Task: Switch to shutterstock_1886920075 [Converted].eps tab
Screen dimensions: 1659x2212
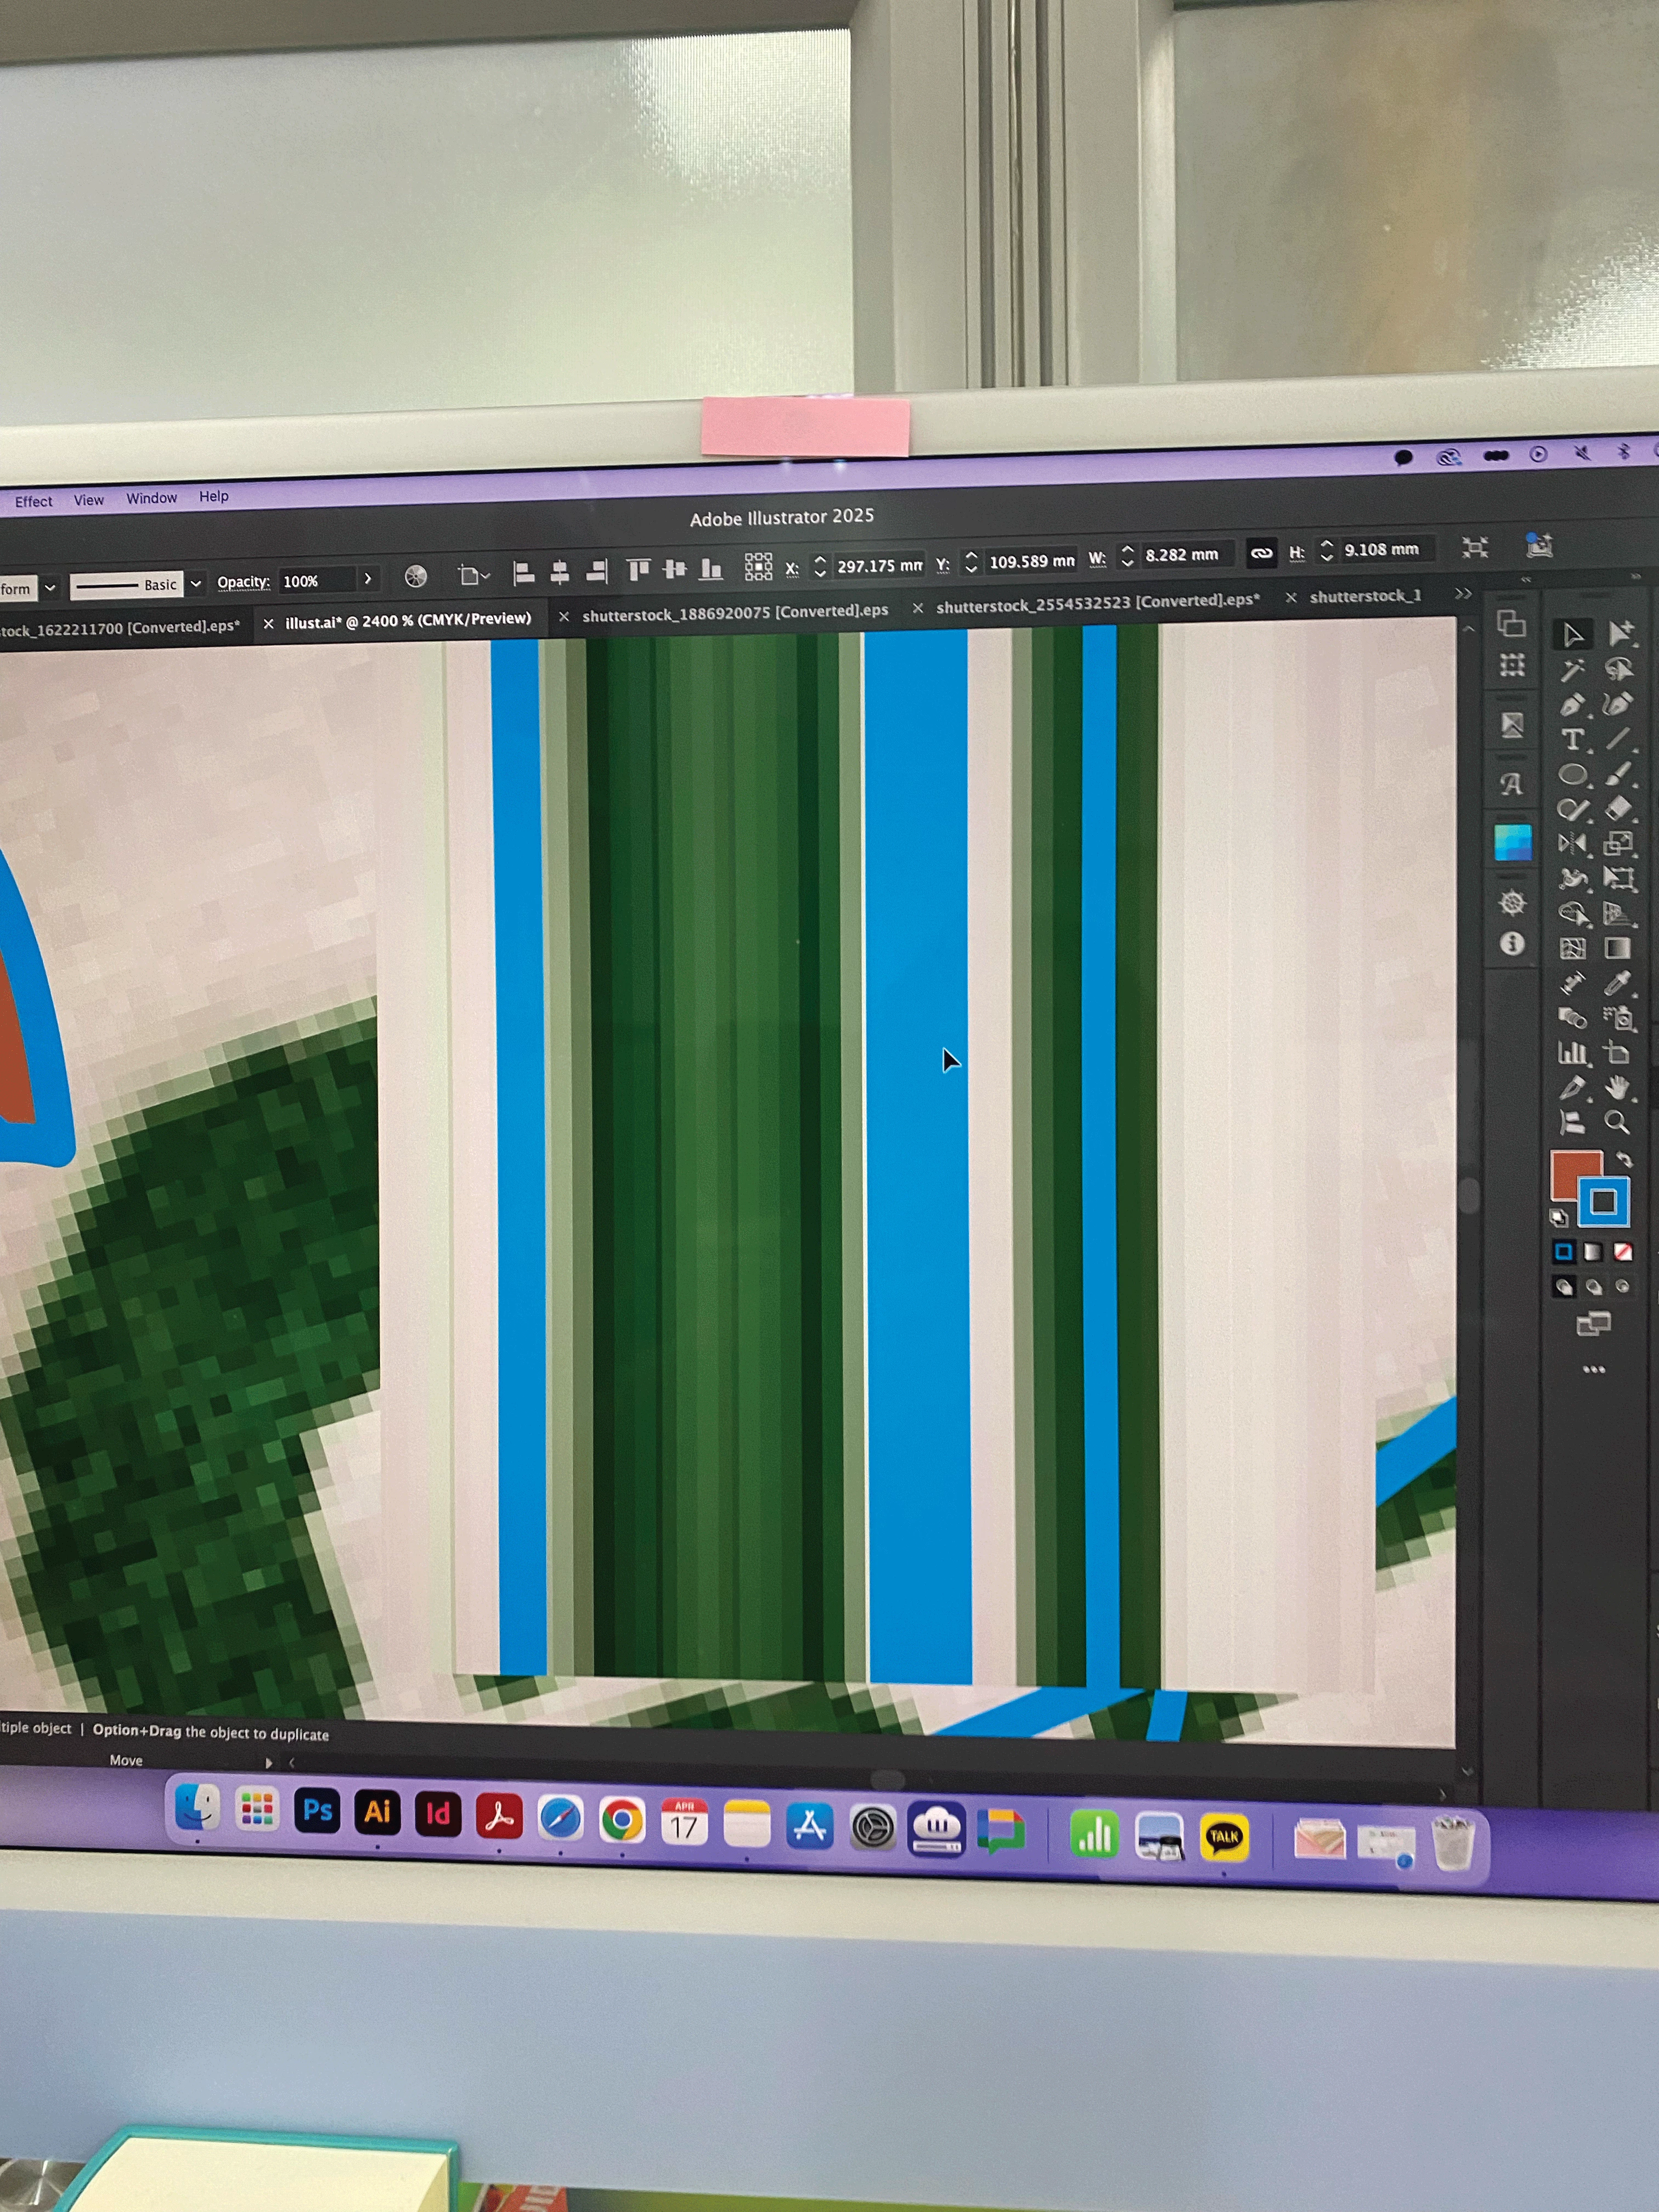Action: [x=734, y=611]
